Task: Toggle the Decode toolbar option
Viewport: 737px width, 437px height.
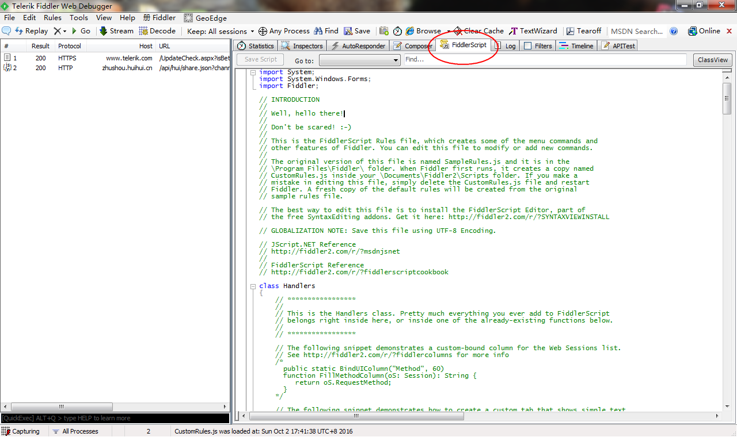Action: click(157, 31)
